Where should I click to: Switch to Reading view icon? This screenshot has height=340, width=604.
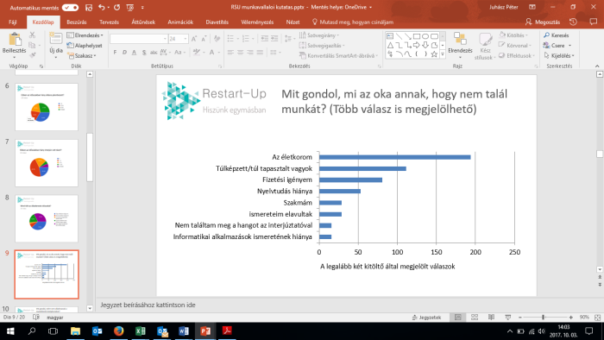[x=491, y=317]
